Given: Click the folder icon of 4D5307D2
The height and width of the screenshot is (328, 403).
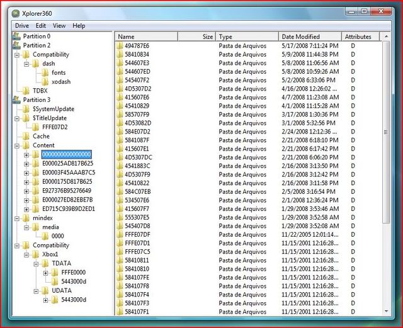Looking at the screenshot, I should coord(120,89).
